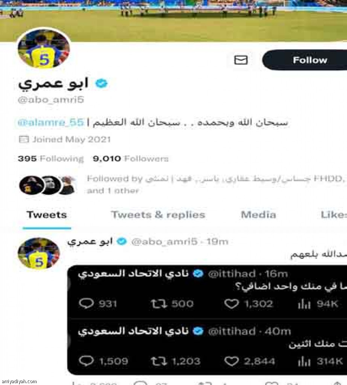
Task: Click heart icon showing 2,844 likes
Action: coord(231,361)
